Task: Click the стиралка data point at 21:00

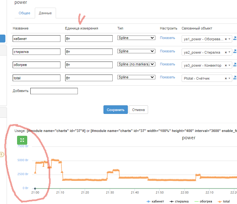Action: [x=35, y=188]
